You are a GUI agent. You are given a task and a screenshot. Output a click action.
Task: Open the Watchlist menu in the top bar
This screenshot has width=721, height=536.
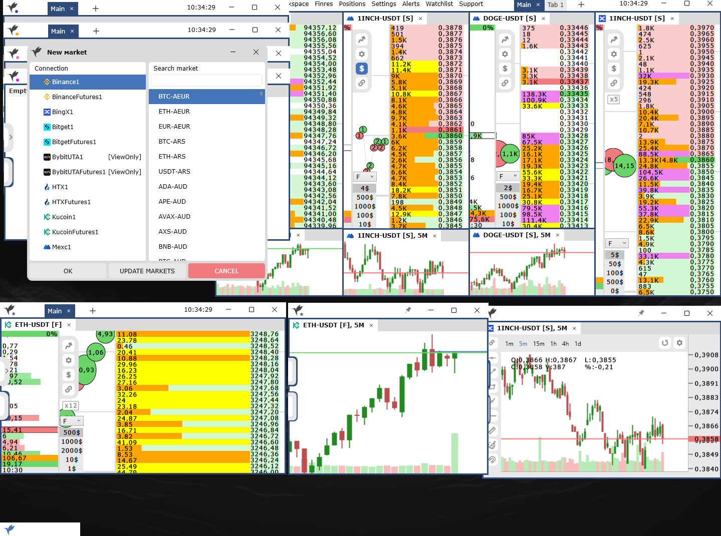[439, 4]
